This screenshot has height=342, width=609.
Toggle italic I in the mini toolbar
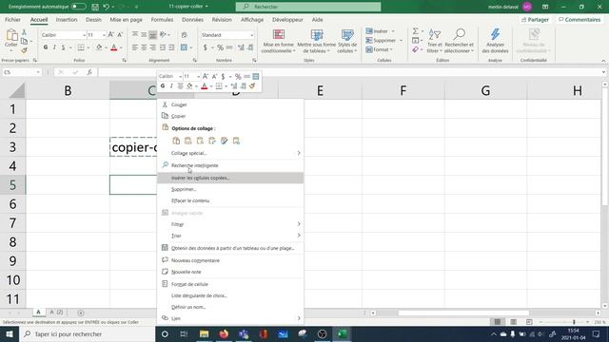coord(171,86)
